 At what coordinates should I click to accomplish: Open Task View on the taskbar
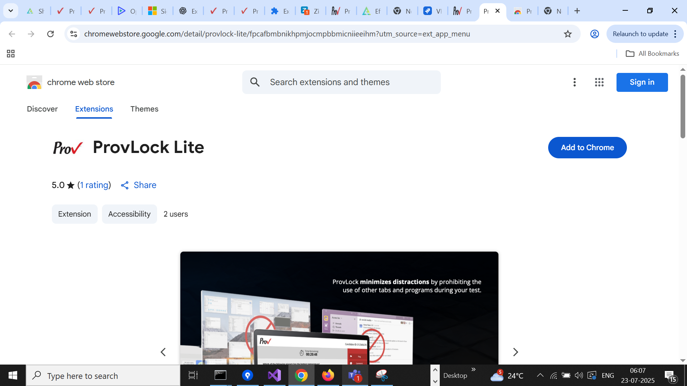click(193, 375)
